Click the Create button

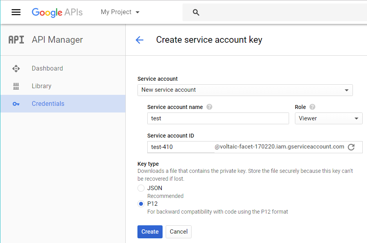pyautogui.click(x=150, y=232)
